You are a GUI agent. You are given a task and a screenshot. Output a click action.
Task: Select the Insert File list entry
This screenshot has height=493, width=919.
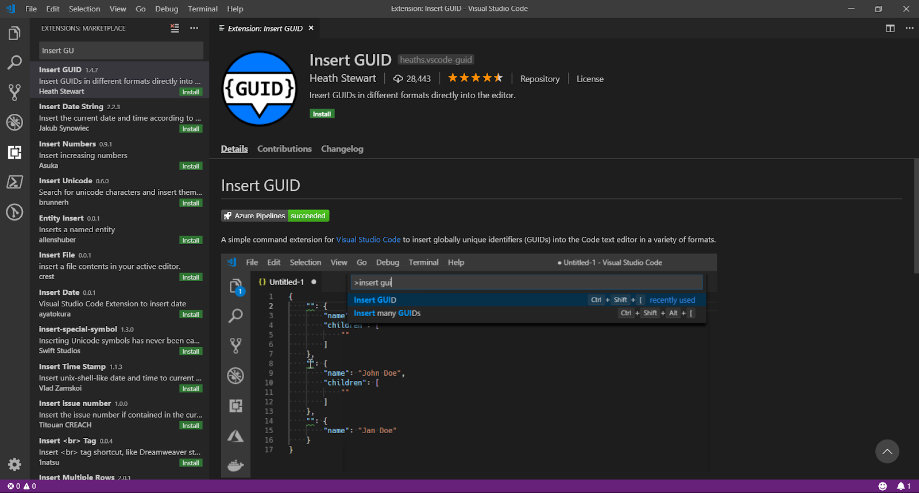pos(119,265)
